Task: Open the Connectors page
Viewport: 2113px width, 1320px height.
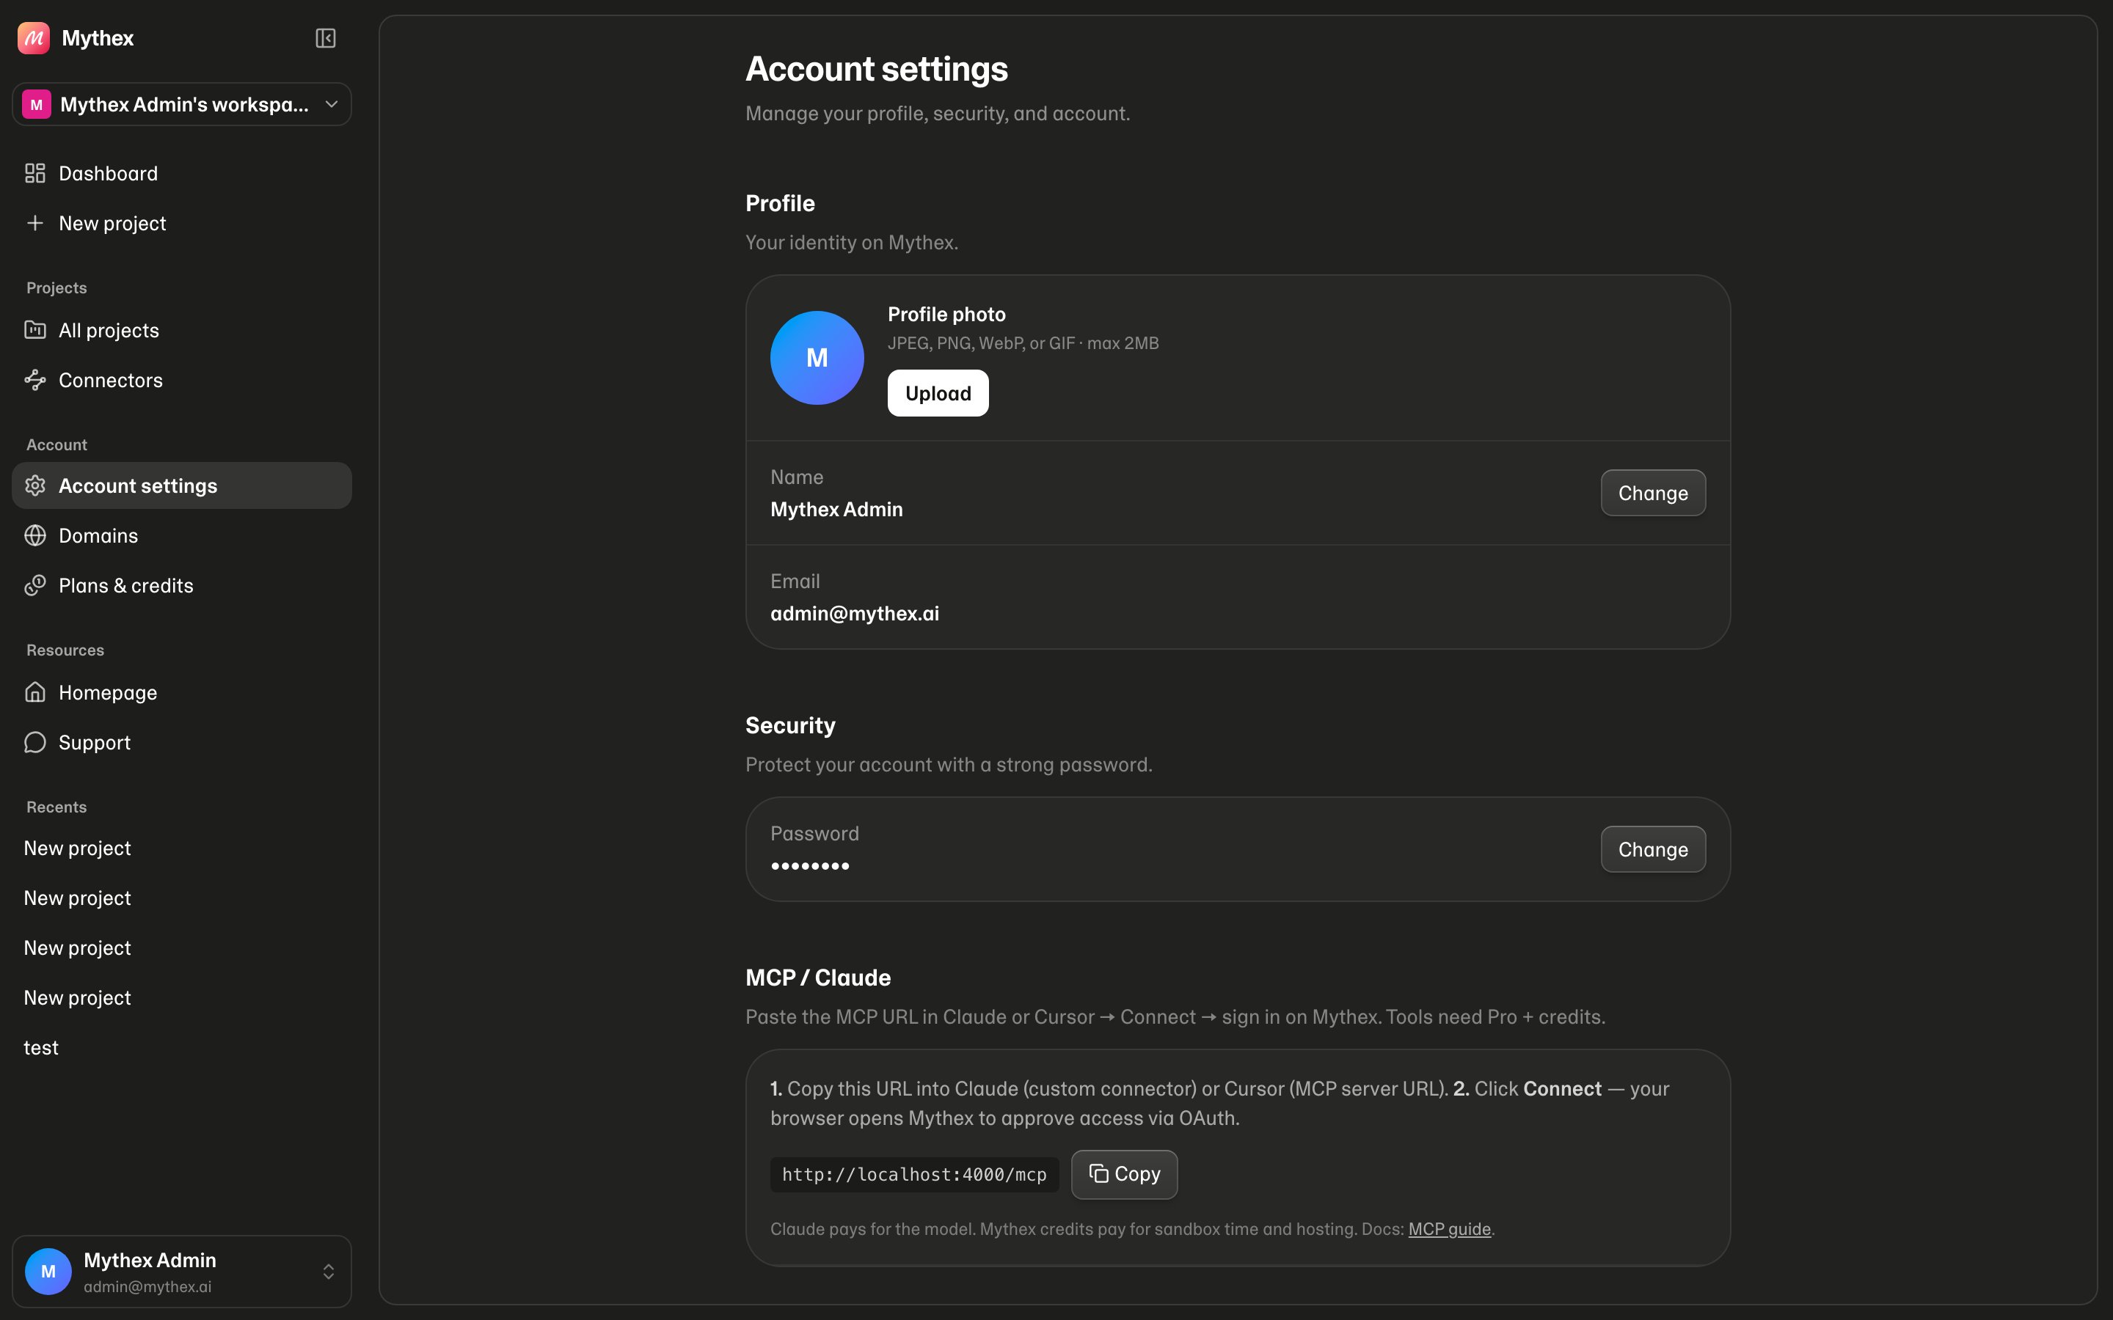Action: [x=182, y=381]
